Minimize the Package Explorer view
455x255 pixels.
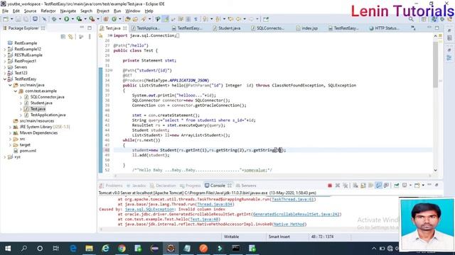[82, 28]
